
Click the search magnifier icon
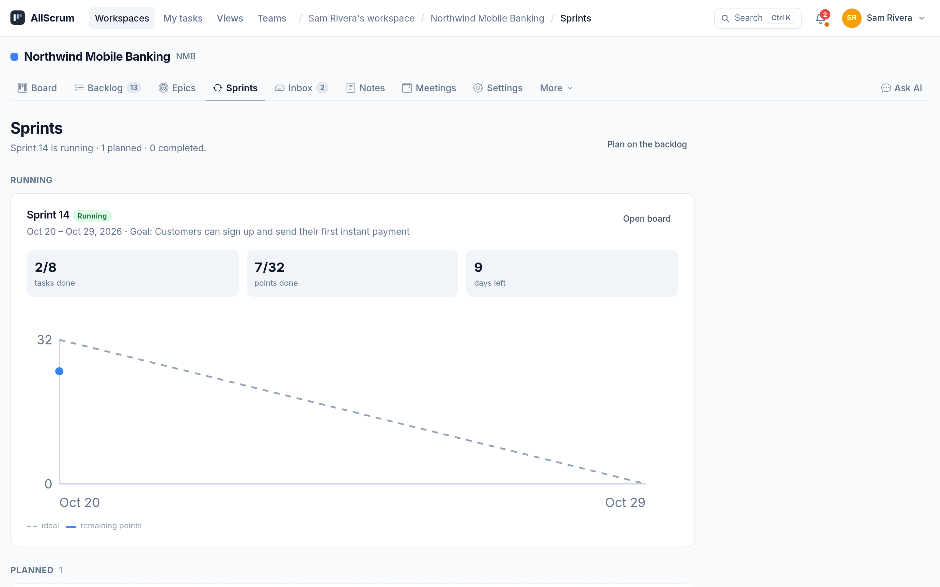pyautogui.click(x=725, y=18)
